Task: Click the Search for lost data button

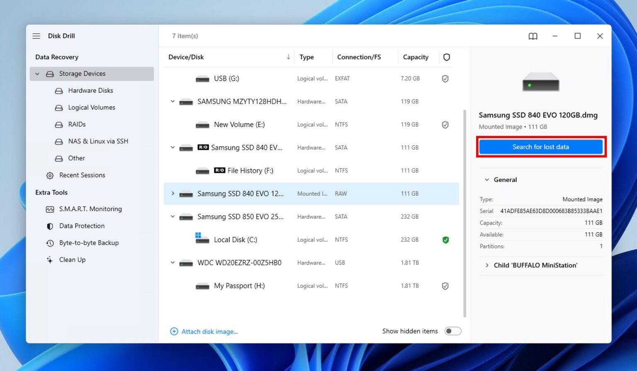Action: 541,147
